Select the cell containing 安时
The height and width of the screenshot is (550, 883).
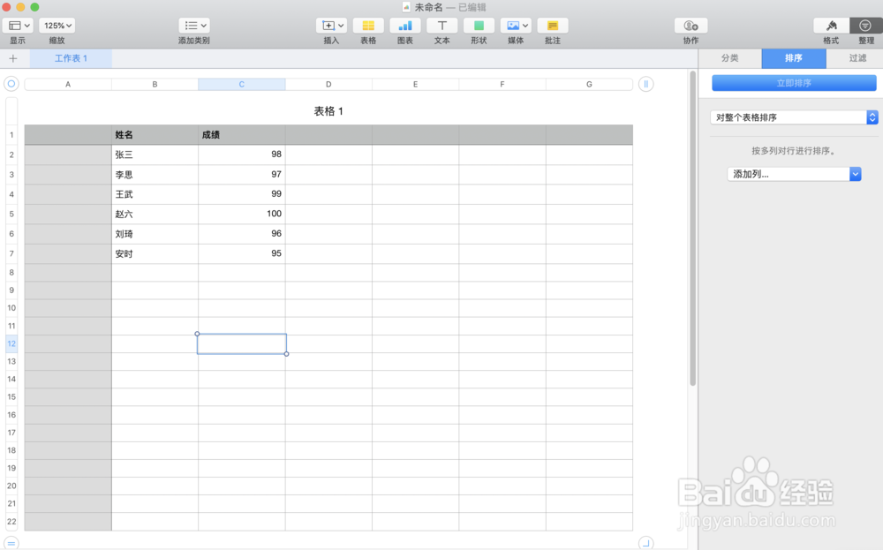tap(155, 254)
